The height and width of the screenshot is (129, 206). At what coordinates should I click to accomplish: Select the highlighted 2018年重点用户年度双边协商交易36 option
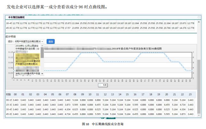pos(28,62)
